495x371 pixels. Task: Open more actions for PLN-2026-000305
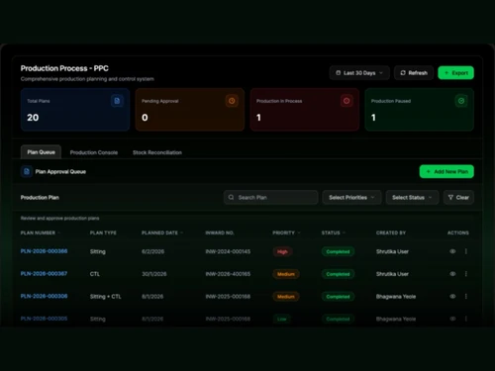(x=466, y=319)
